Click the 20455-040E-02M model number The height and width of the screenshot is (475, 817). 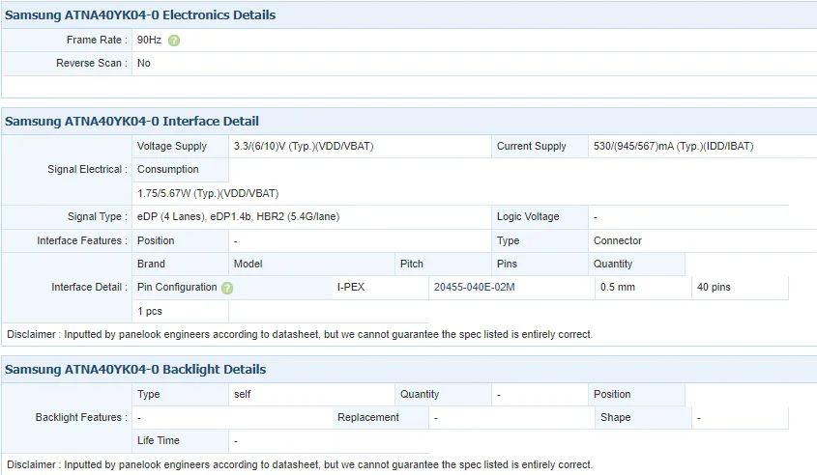click(x=474, y=287)
